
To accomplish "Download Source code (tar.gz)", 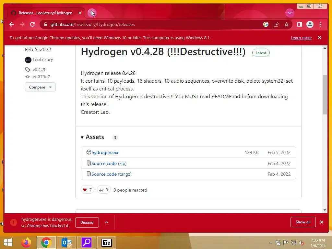I will coord(112,174).
